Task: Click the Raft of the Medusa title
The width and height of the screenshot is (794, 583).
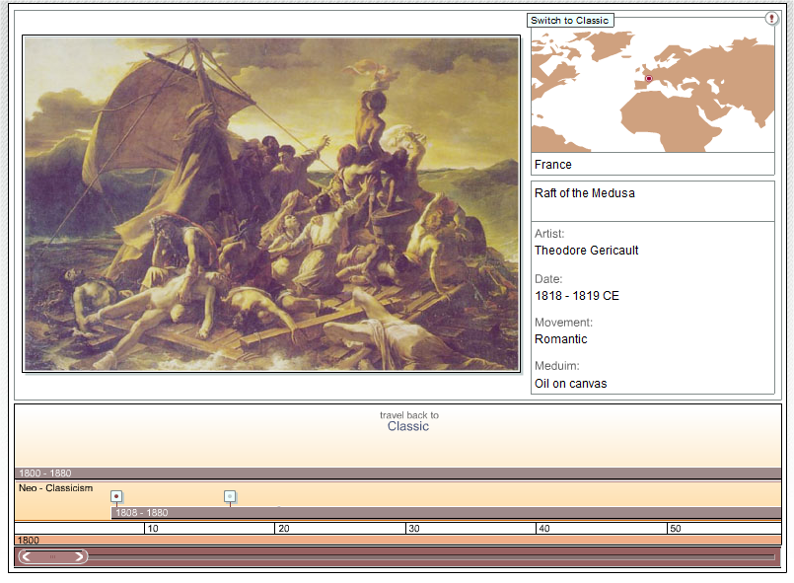Action: click(584, 193)
